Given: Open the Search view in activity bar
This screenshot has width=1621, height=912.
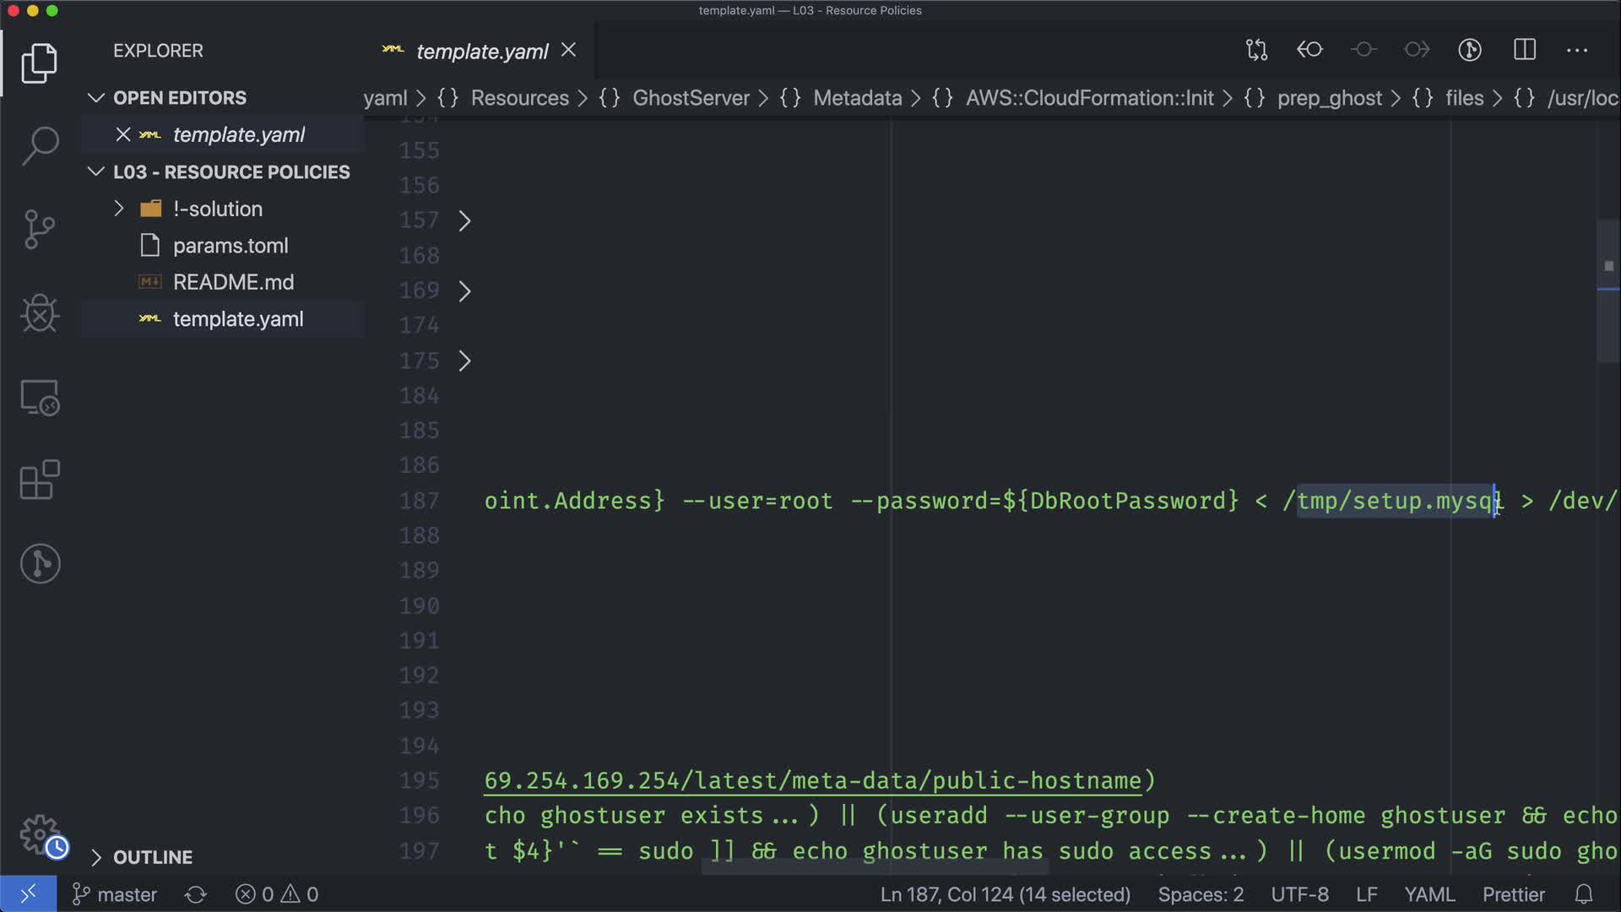Looking at the screenshot, I should [x=40, y=146].
